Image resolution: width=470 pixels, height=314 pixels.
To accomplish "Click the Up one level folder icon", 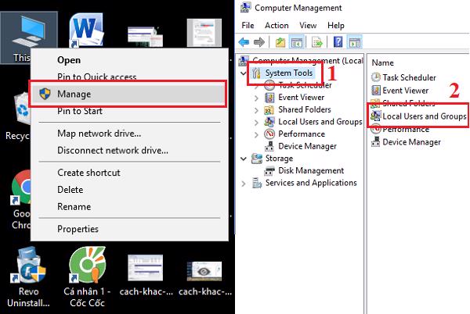I will pos(279,41).
